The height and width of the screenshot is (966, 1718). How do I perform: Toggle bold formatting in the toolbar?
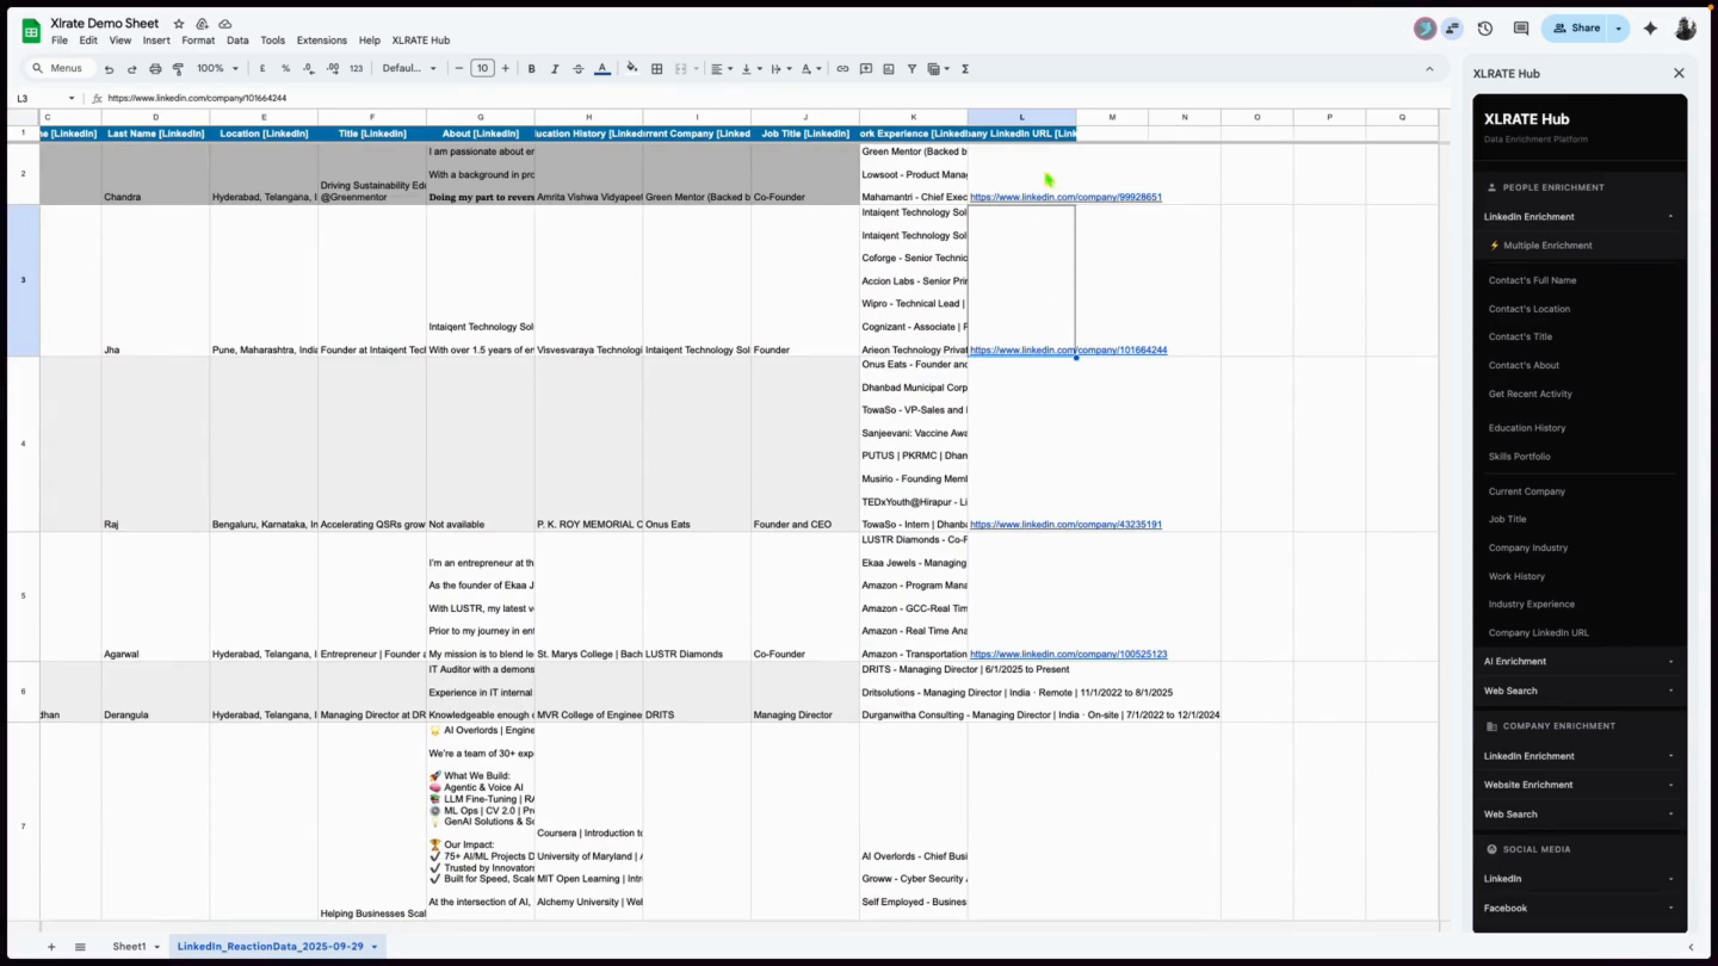(531, 68)
